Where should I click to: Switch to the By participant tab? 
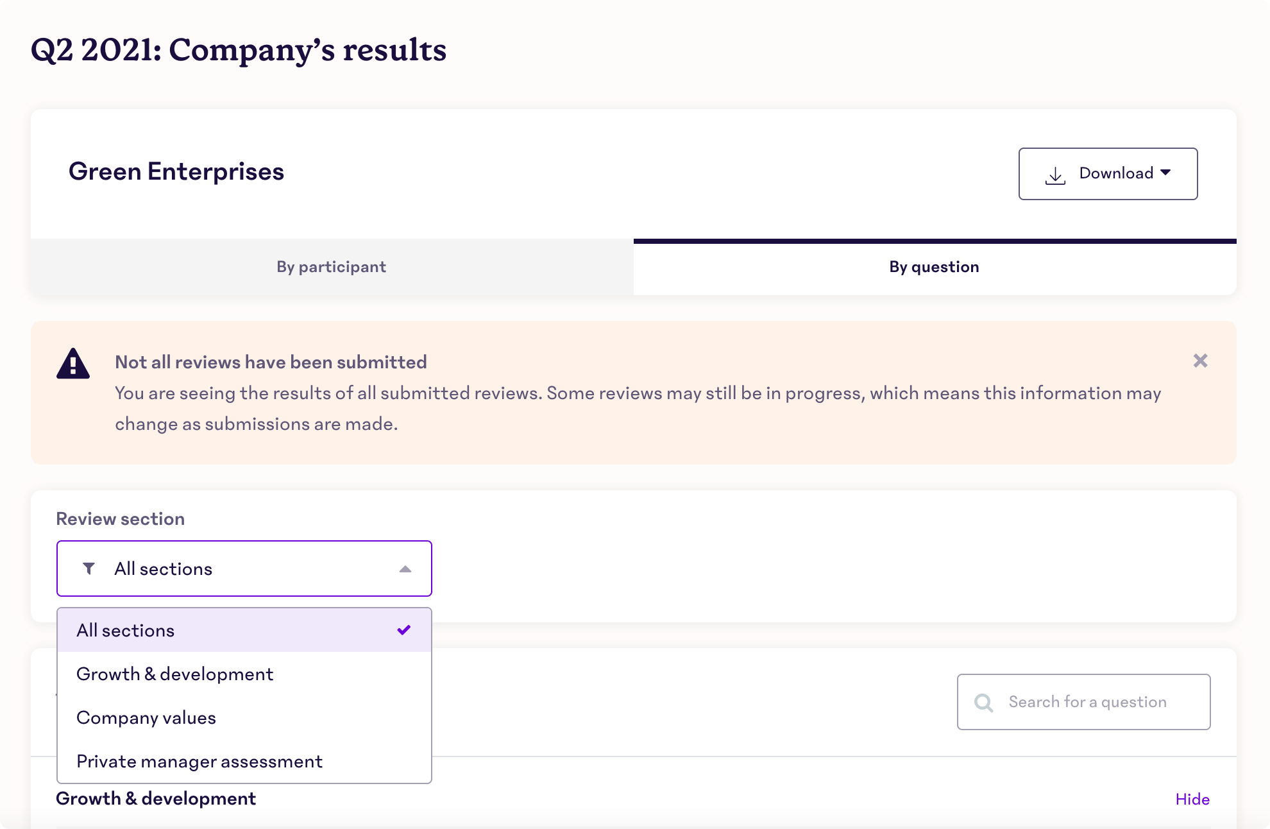pyautogui.click(x=332, y=267)
